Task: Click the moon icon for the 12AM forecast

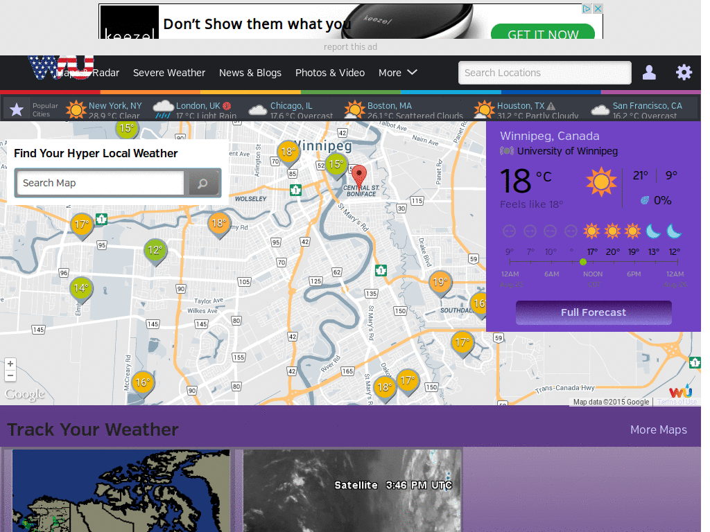Action: coord(673,231)
